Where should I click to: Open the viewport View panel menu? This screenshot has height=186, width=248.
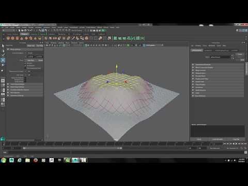pyautogui.click(x=48, y=43)
